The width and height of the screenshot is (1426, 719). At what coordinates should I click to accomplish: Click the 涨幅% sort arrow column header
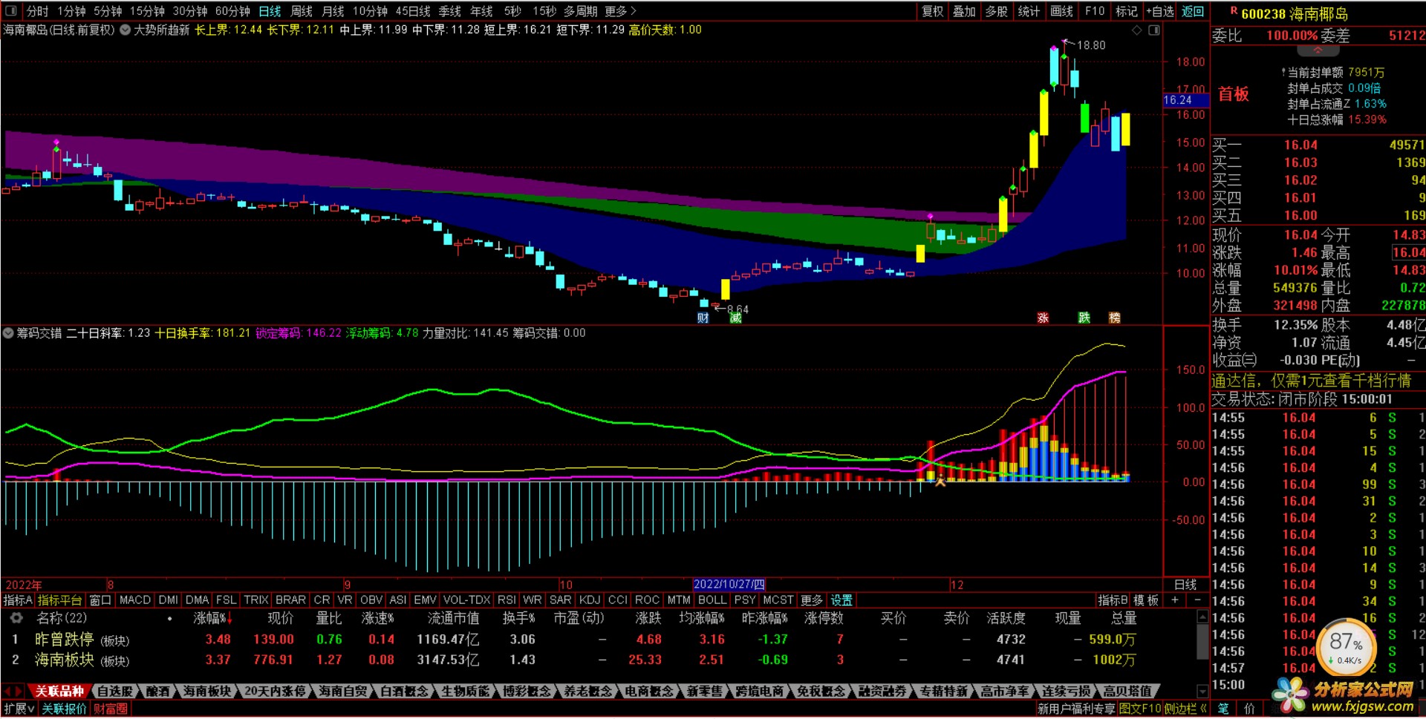coord(213,618)
